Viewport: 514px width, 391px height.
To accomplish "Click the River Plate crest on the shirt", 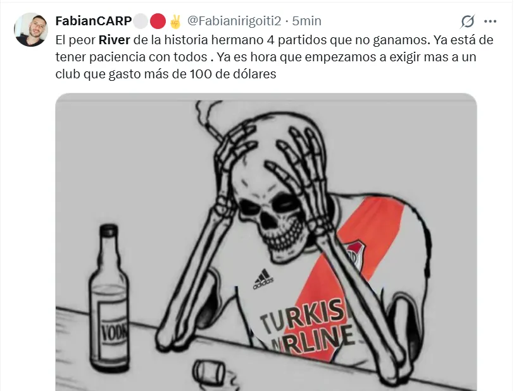I will click(x=356, y=254).
